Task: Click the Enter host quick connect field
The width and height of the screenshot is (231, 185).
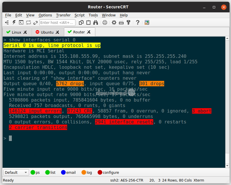Action: pos(57,22)
